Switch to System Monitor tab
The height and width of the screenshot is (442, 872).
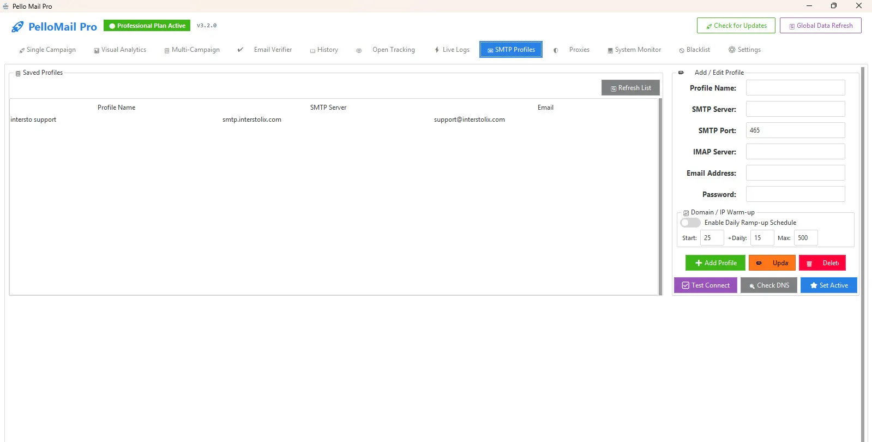pos(634,50)
